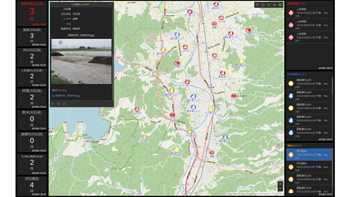Select the 断水(対応前) 0件 indicator
Image resolution: width=350 pixels, height=197 pixels.
click(32, 120)
